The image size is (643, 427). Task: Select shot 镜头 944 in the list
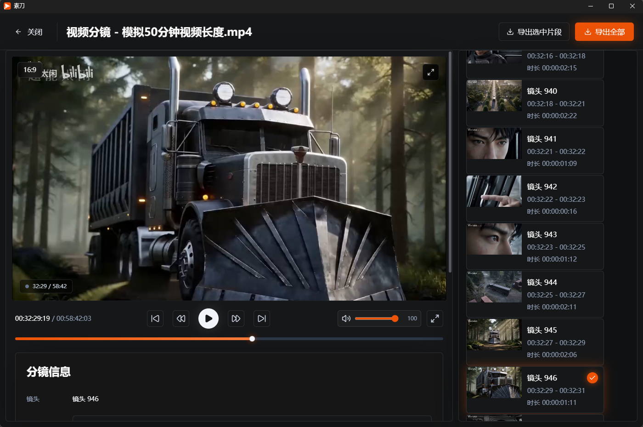tap(535, 294)
